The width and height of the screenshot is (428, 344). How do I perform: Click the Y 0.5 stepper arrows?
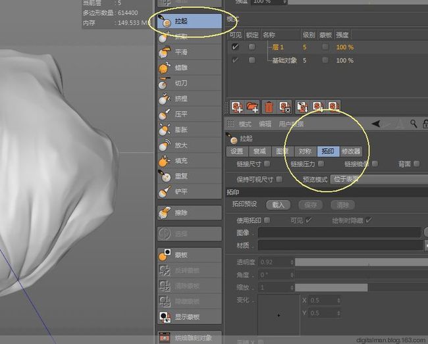click(338, 313)
